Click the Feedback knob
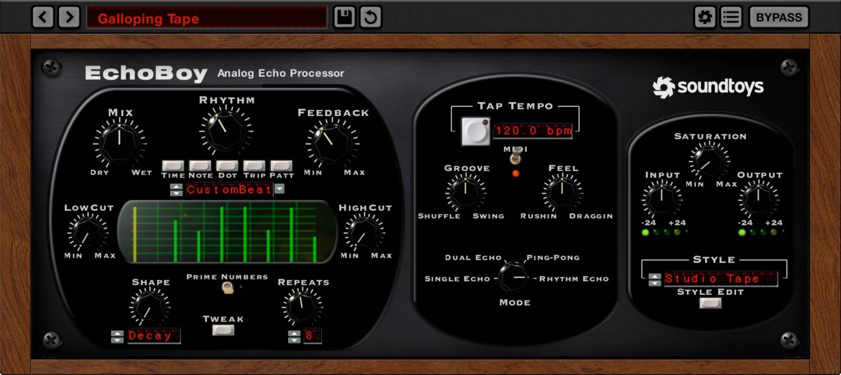841x375 pixels. 331,143
